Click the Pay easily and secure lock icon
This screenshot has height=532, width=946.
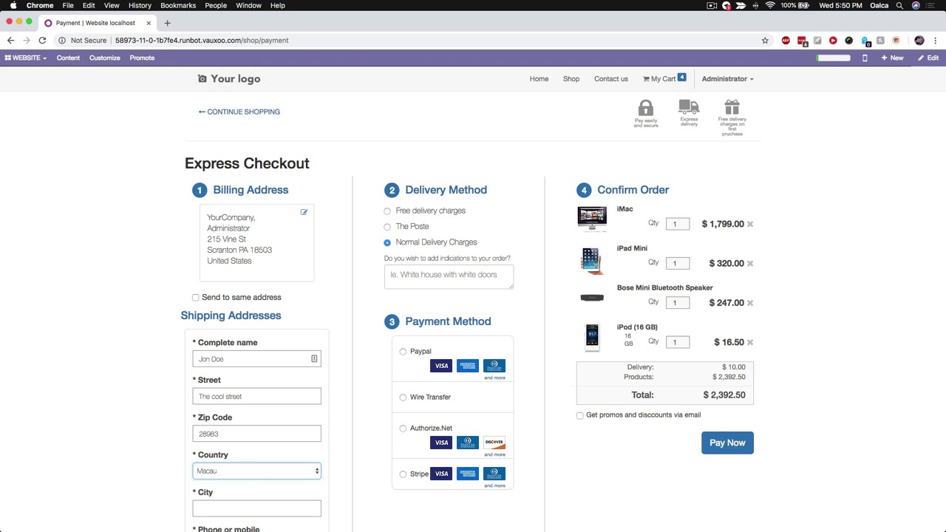[646, 108]
